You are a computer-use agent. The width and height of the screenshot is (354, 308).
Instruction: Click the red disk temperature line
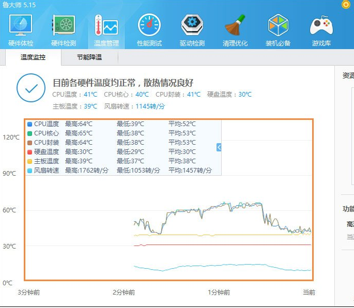coord(222,244)
